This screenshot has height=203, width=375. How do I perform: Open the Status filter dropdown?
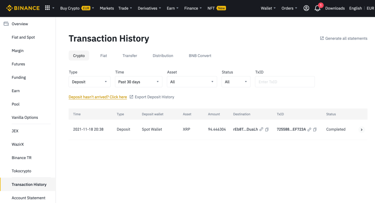[x=236, y=82]
